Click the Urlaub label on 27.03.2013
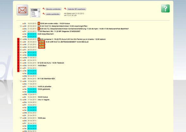Viewport: 186px width, 132px height. coord(42,45)
